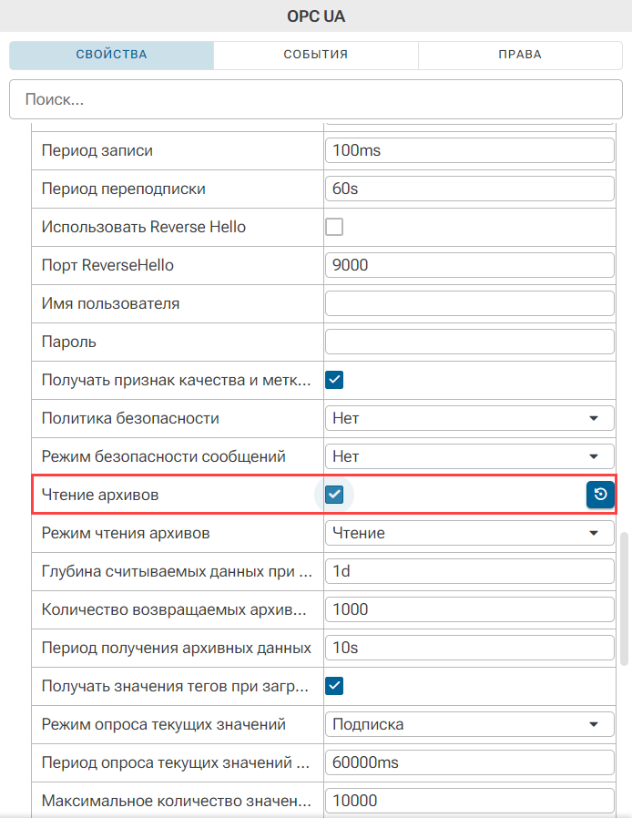Expand the Режим опроса текущих значений dropdown
This screenshot has height=818, width=632.
(469, 724)
